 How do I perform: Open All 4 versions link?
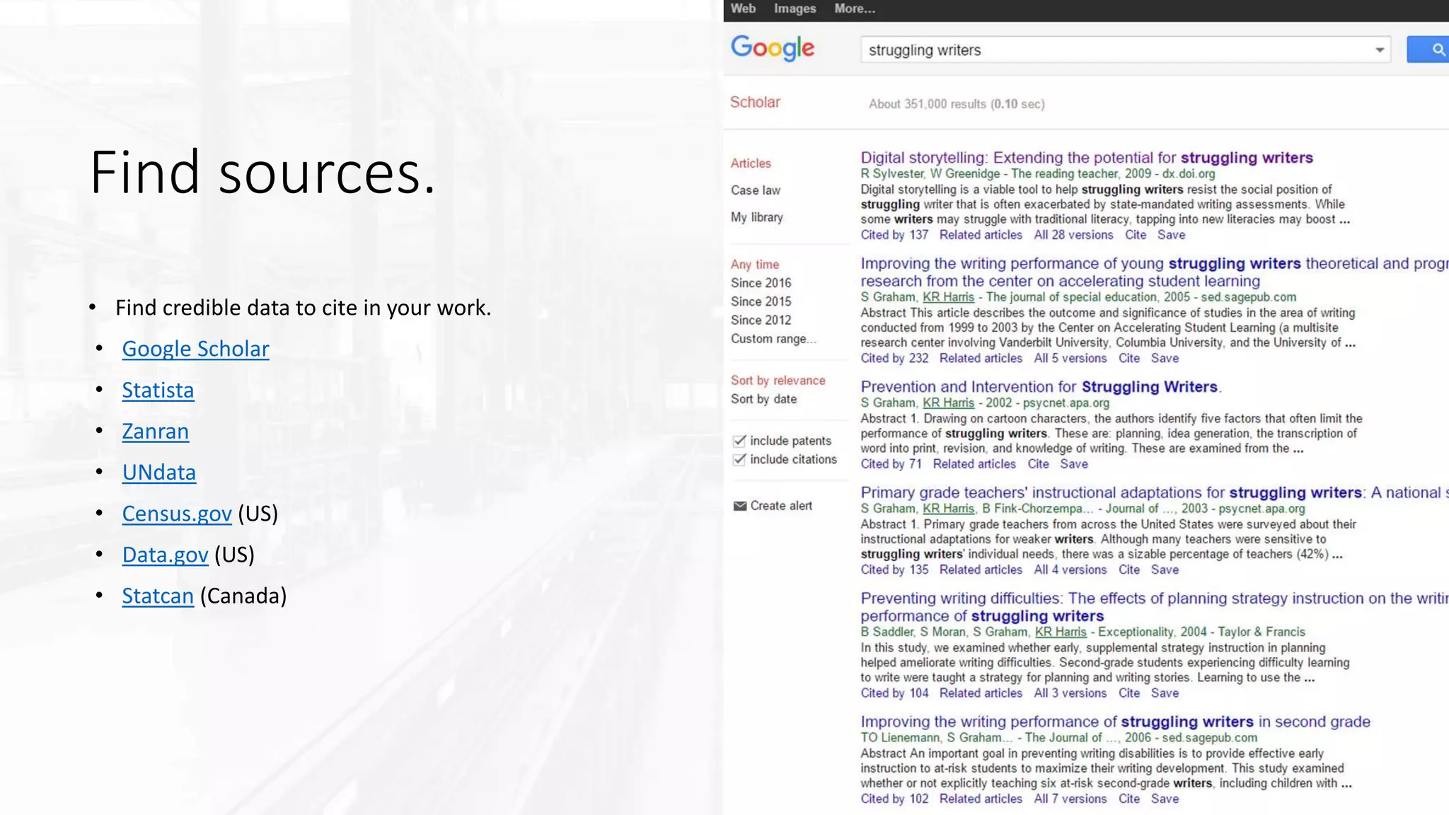click(1070, 570)
